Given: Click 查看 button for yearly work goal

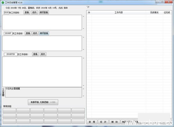Looking at the screenshot, I should (27, 12).
